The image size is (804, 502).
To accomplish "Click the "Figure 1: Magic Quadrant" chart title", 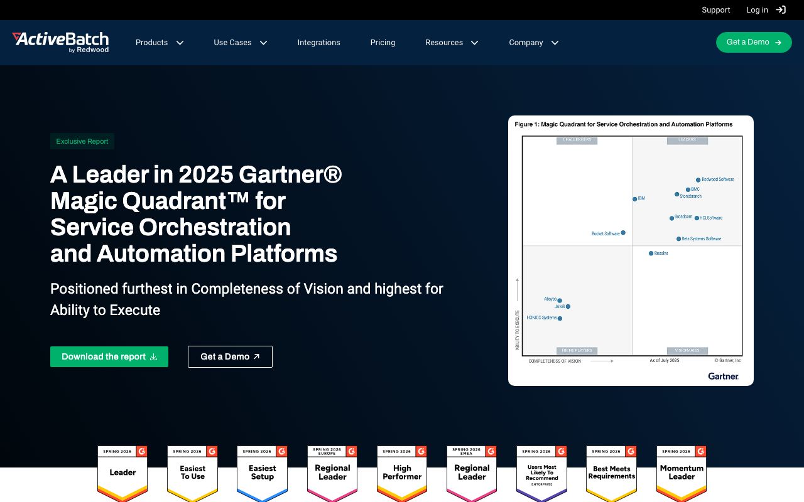I will [624, 124].
